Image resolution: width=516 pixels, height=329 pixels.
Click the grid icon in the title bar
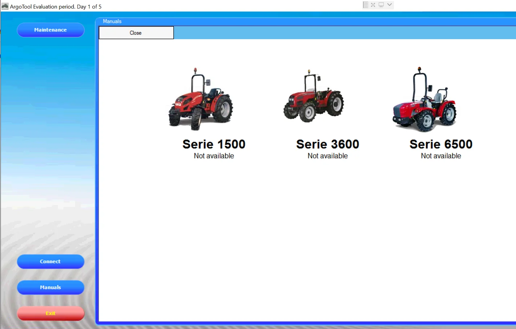365,5
